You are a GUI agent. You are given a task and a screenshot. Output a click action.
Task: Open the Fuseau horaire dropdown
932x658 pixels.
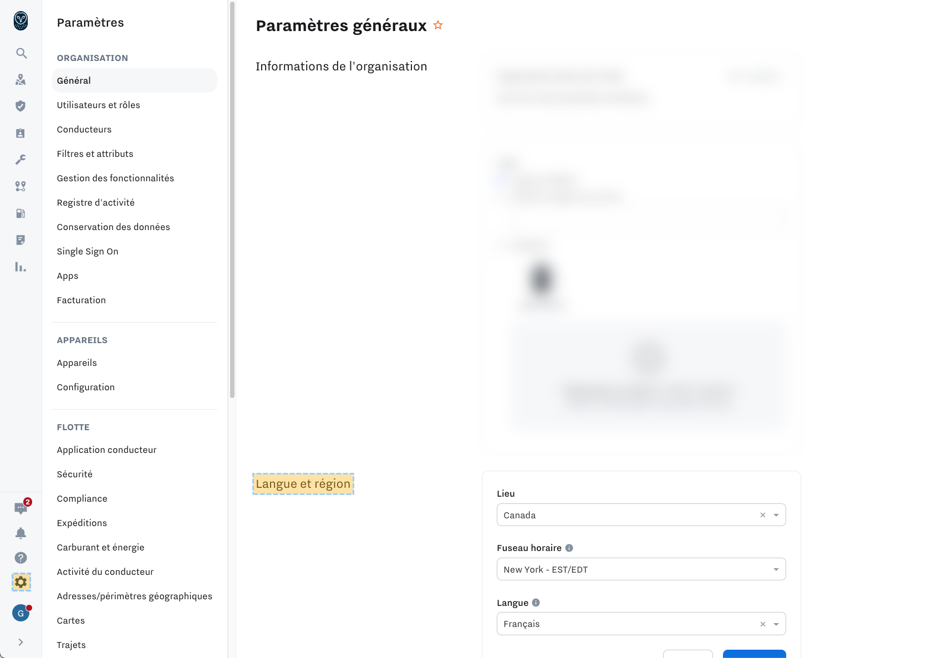tap(641, 569)
